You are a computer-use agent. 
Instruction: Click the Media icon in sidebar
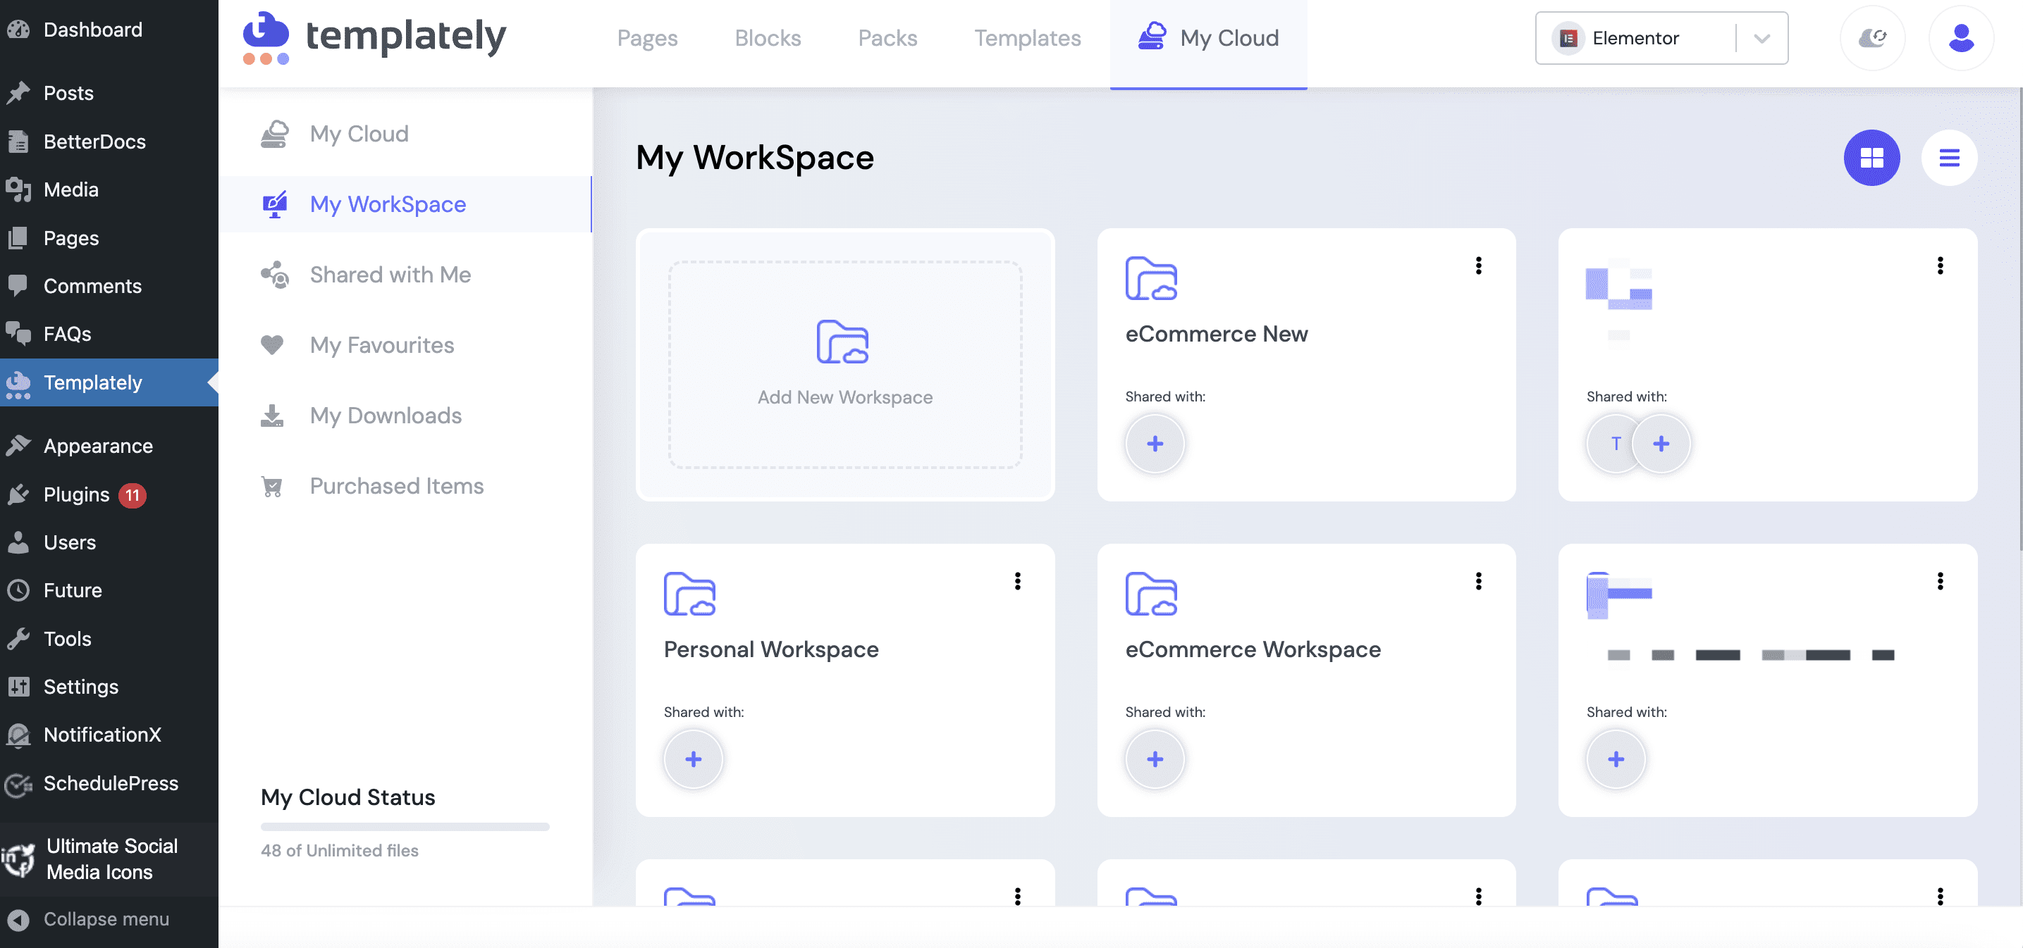tap(18, 189)
